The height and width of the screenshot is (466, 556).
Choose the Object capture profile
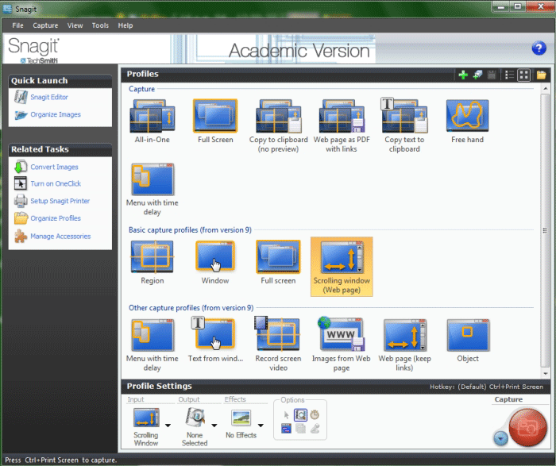[x=467, y=341]
